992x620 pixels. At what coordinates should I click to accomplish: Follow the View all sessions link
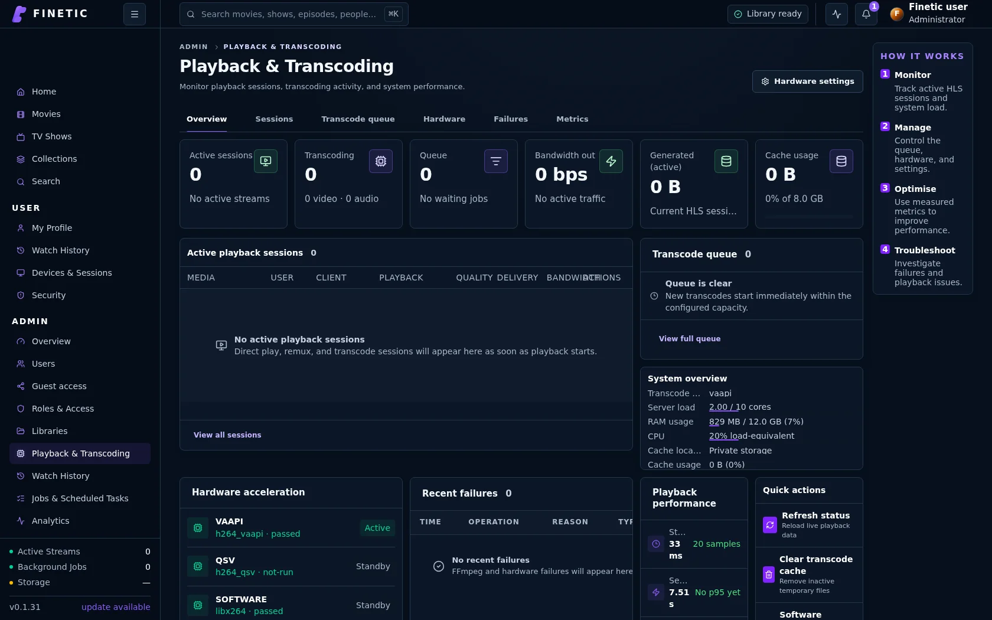(x=227, y=435)
